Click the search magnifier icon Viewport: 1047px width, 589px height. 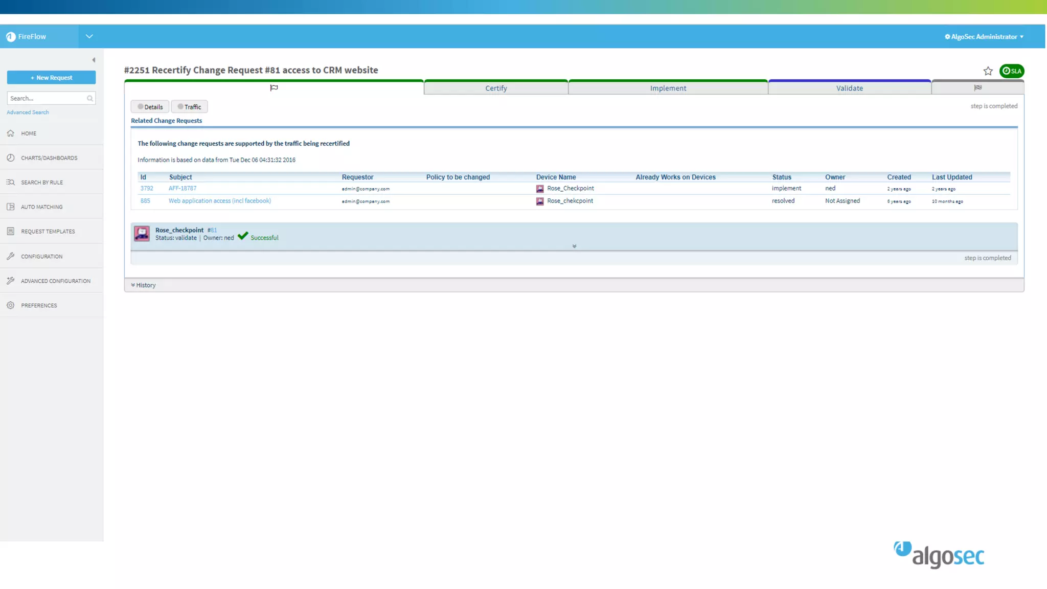[90, 98]
